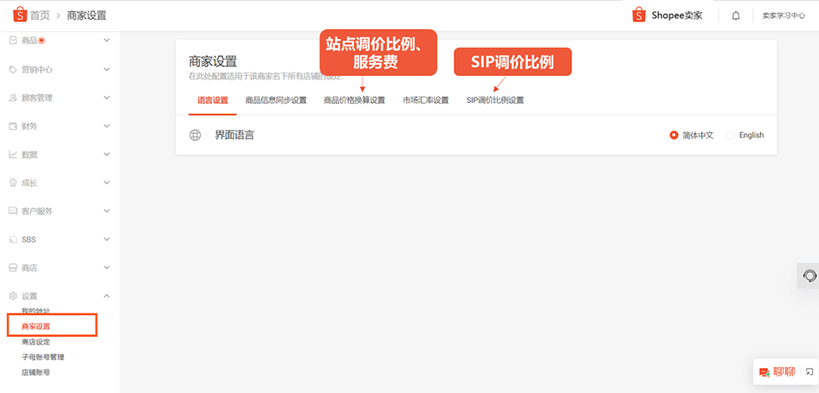Open 子母账号管理 under settings
Image resolution: width=819 pixels, height=393 pixels.
point(42,357)
